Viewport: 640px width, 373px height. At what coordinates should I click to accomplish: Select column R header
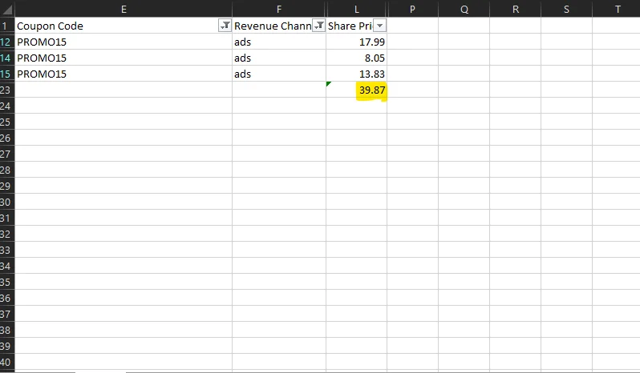[515, 9]
